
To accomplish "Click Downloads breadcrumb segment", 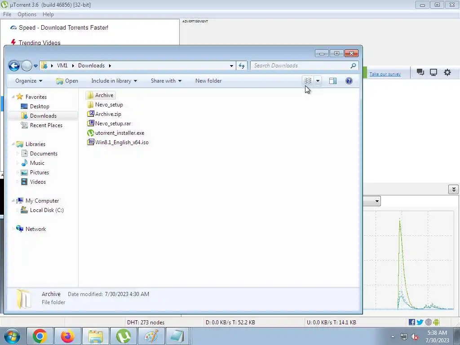I will tap(91, 66).
